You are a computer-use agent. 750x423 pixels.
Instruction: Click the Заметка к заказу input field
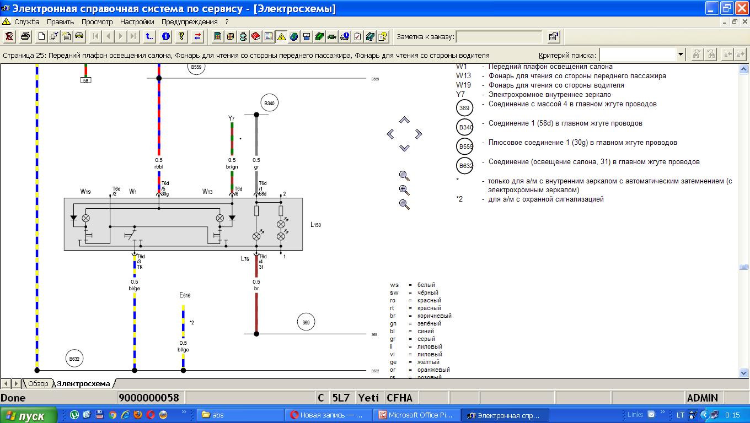[499, 37]
